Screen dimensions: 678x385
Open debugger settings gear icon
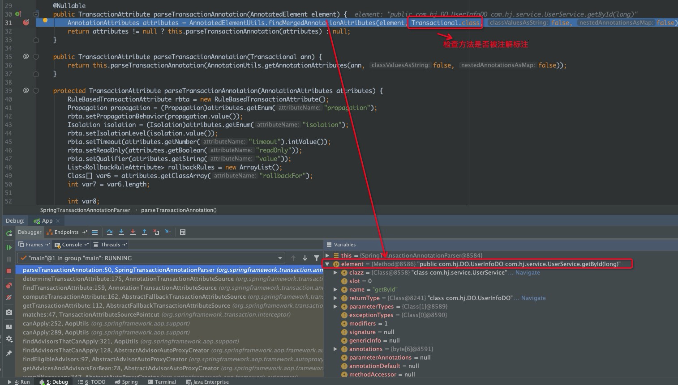coord(9,339)
